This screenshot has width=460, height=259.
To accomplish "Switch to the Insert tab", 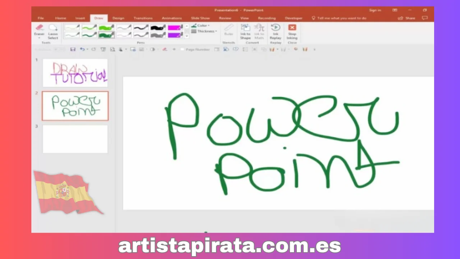I will tap(80, 18).
